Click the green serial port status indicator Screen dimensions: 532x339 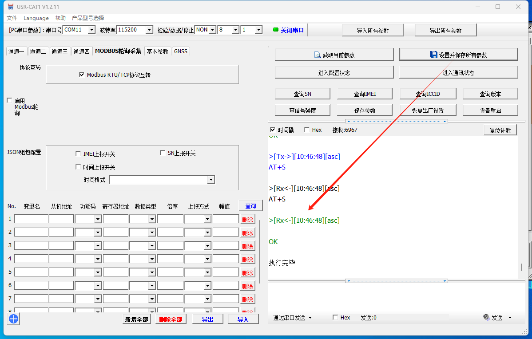(x=275, y=30)
